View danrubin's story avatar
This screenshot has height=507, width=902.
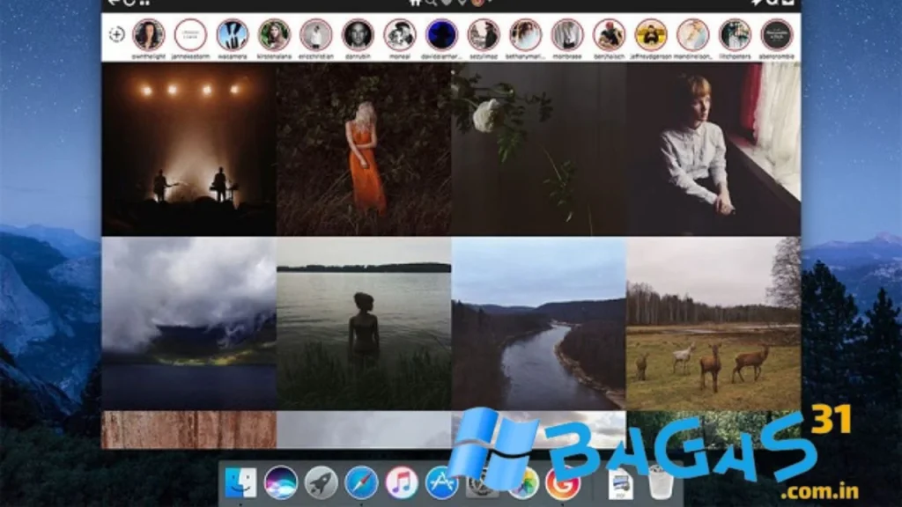[x=358, y=34]
